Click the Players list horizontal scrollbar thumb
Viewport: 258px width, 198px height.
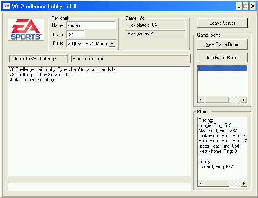(217, 183)
